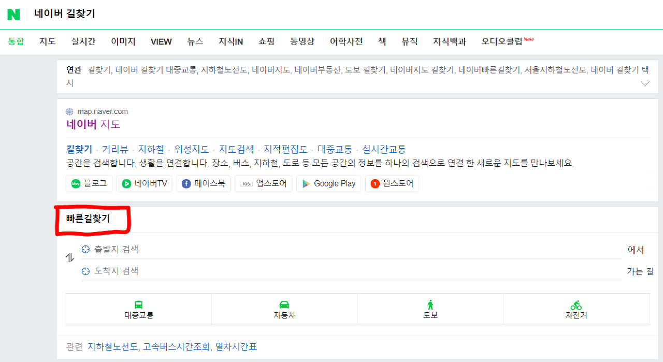
Task: Select the 자동차 car icon
Action: [284, 305]
